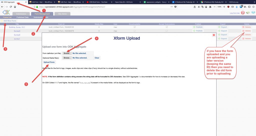Click the blue speech bubble icon
The width and height of the screenshot is (256, 136).
(x=253, y=13)
